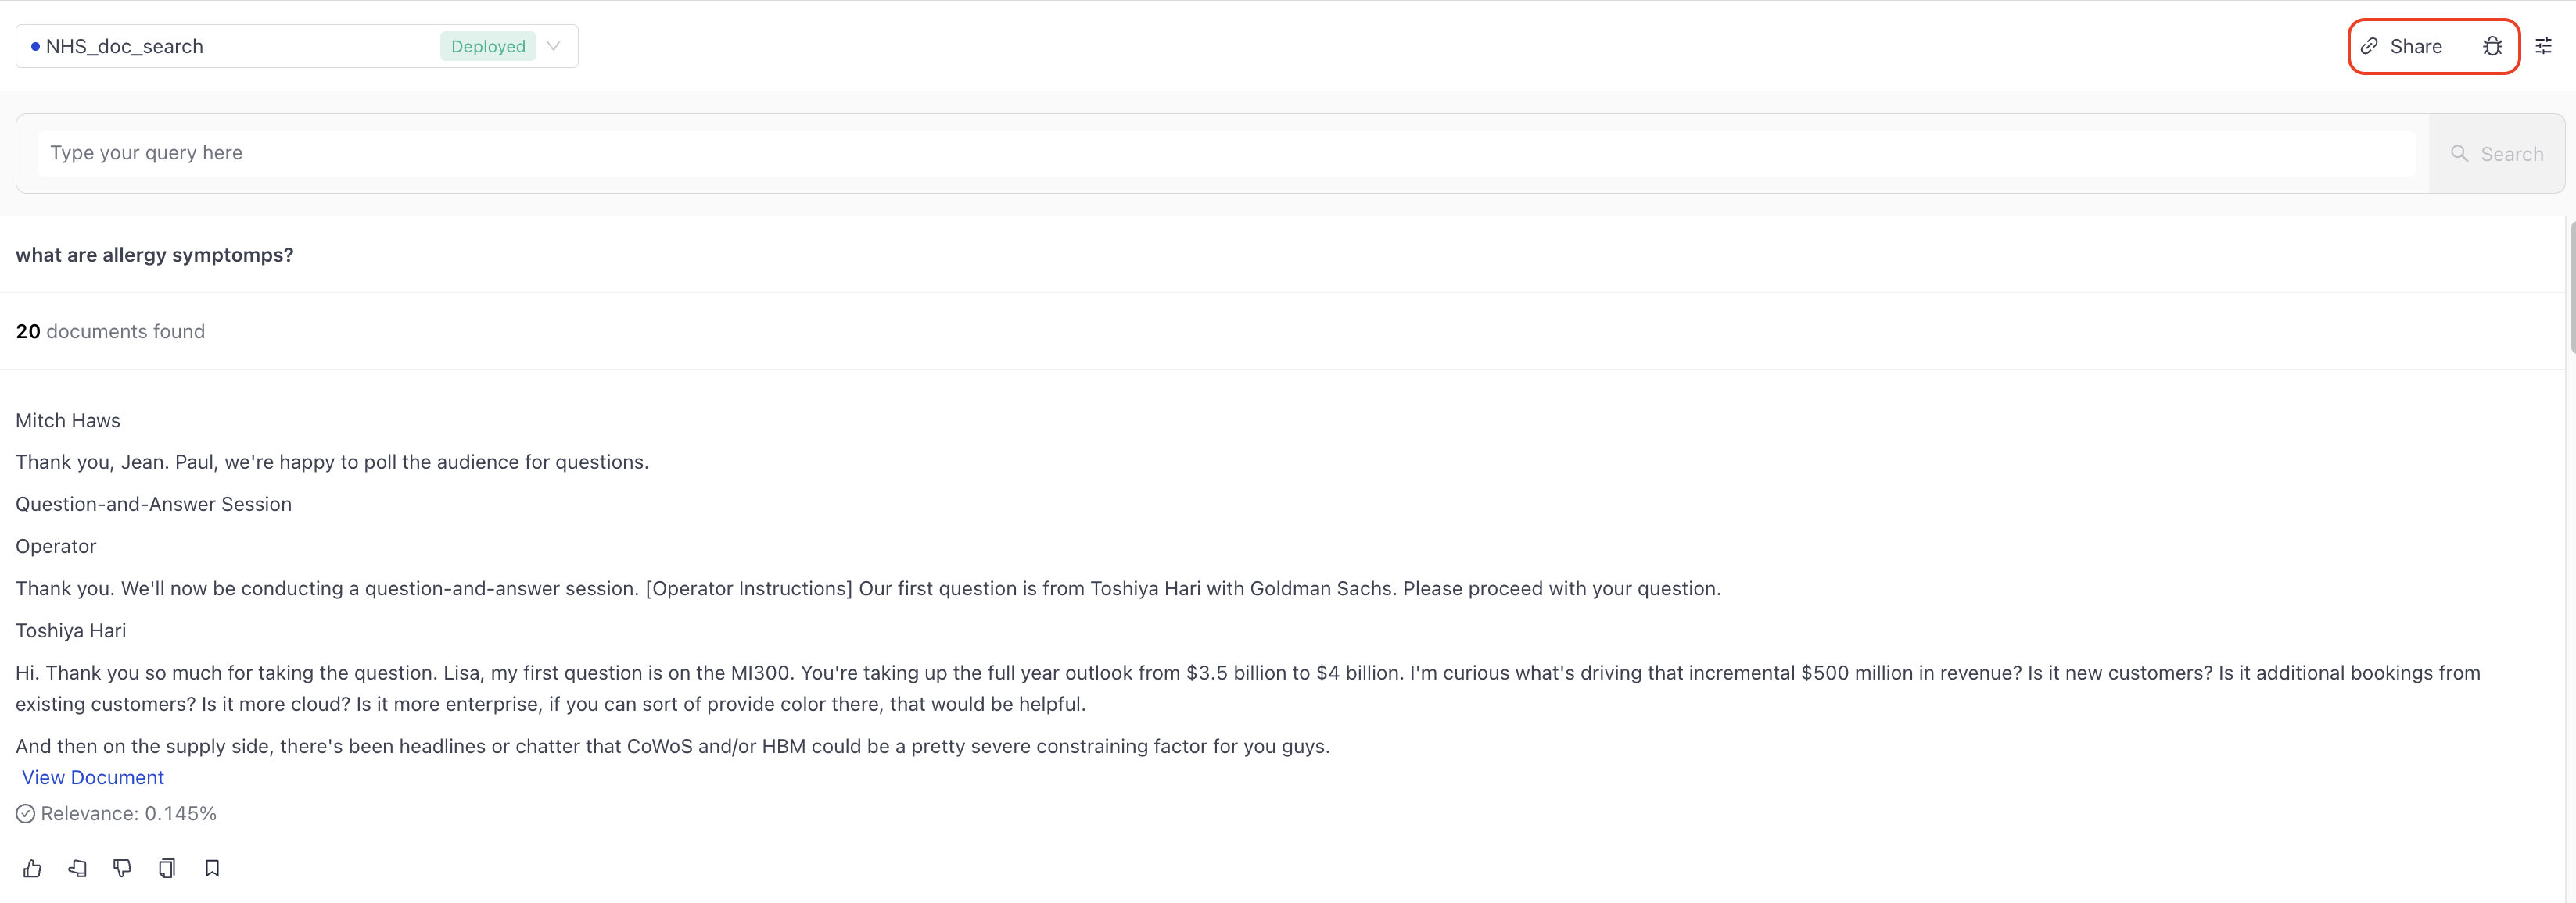Click the 'Question-and-Answer Session' line in result
The width and height of the screenshot is (2576, 903).
click(x=154, y=505)
